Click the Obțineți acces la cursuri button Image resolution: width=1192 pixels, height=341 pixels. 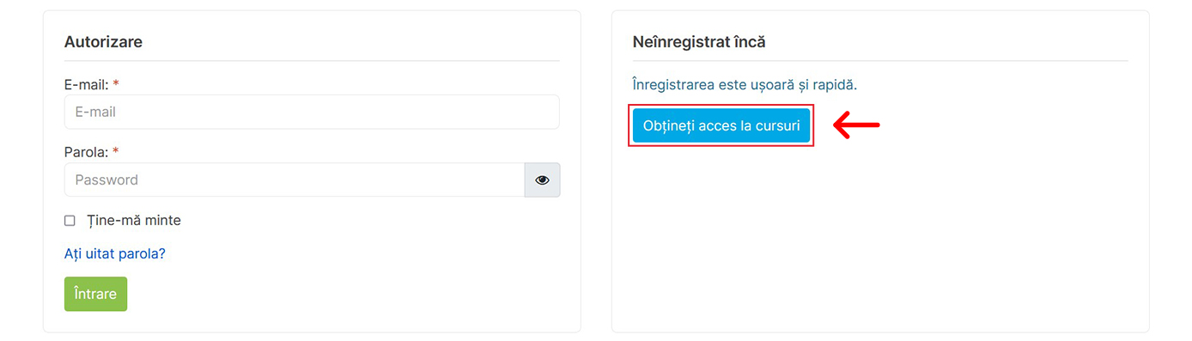point(721,125)
